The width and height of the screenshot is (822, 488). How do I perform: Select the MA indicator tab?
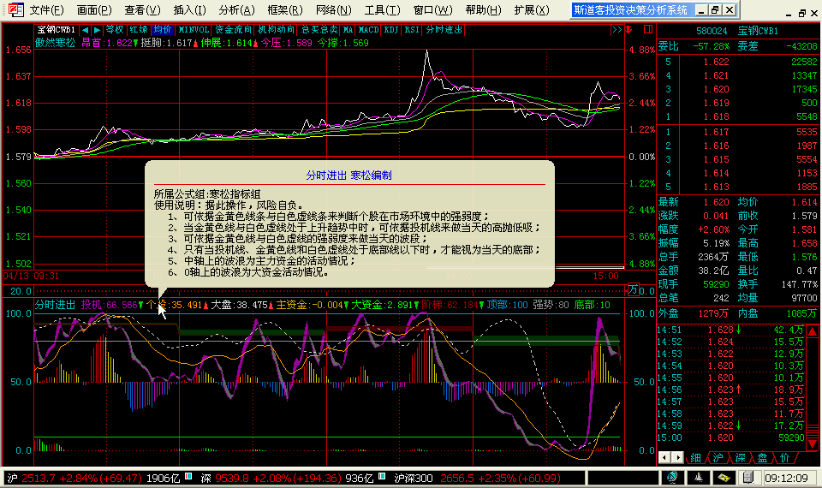pos(348,30)
